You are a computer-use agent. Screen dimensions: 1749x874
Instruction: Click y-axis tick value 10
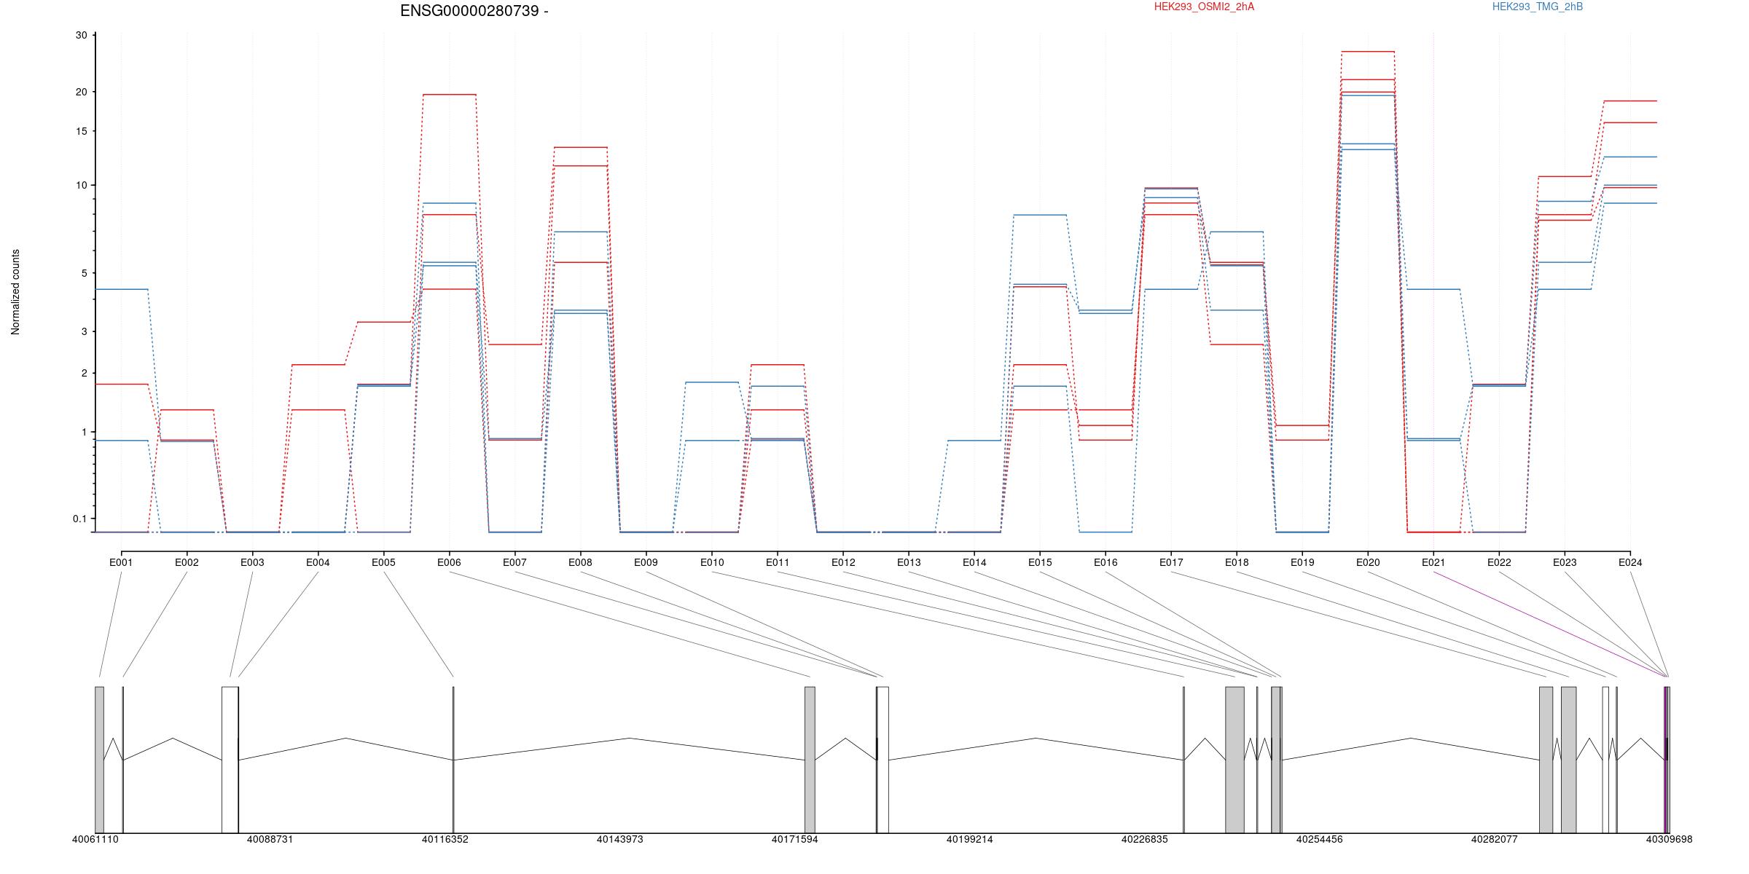(81, 185)
